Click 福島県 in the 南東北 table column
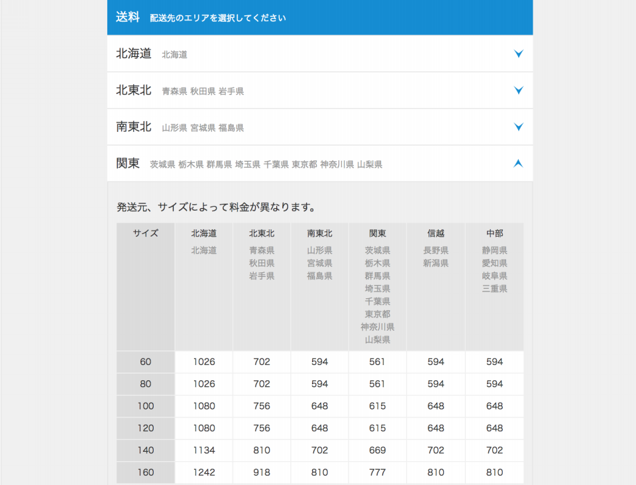636x485 pixels. pyautogui.click(x=319, y=276)
